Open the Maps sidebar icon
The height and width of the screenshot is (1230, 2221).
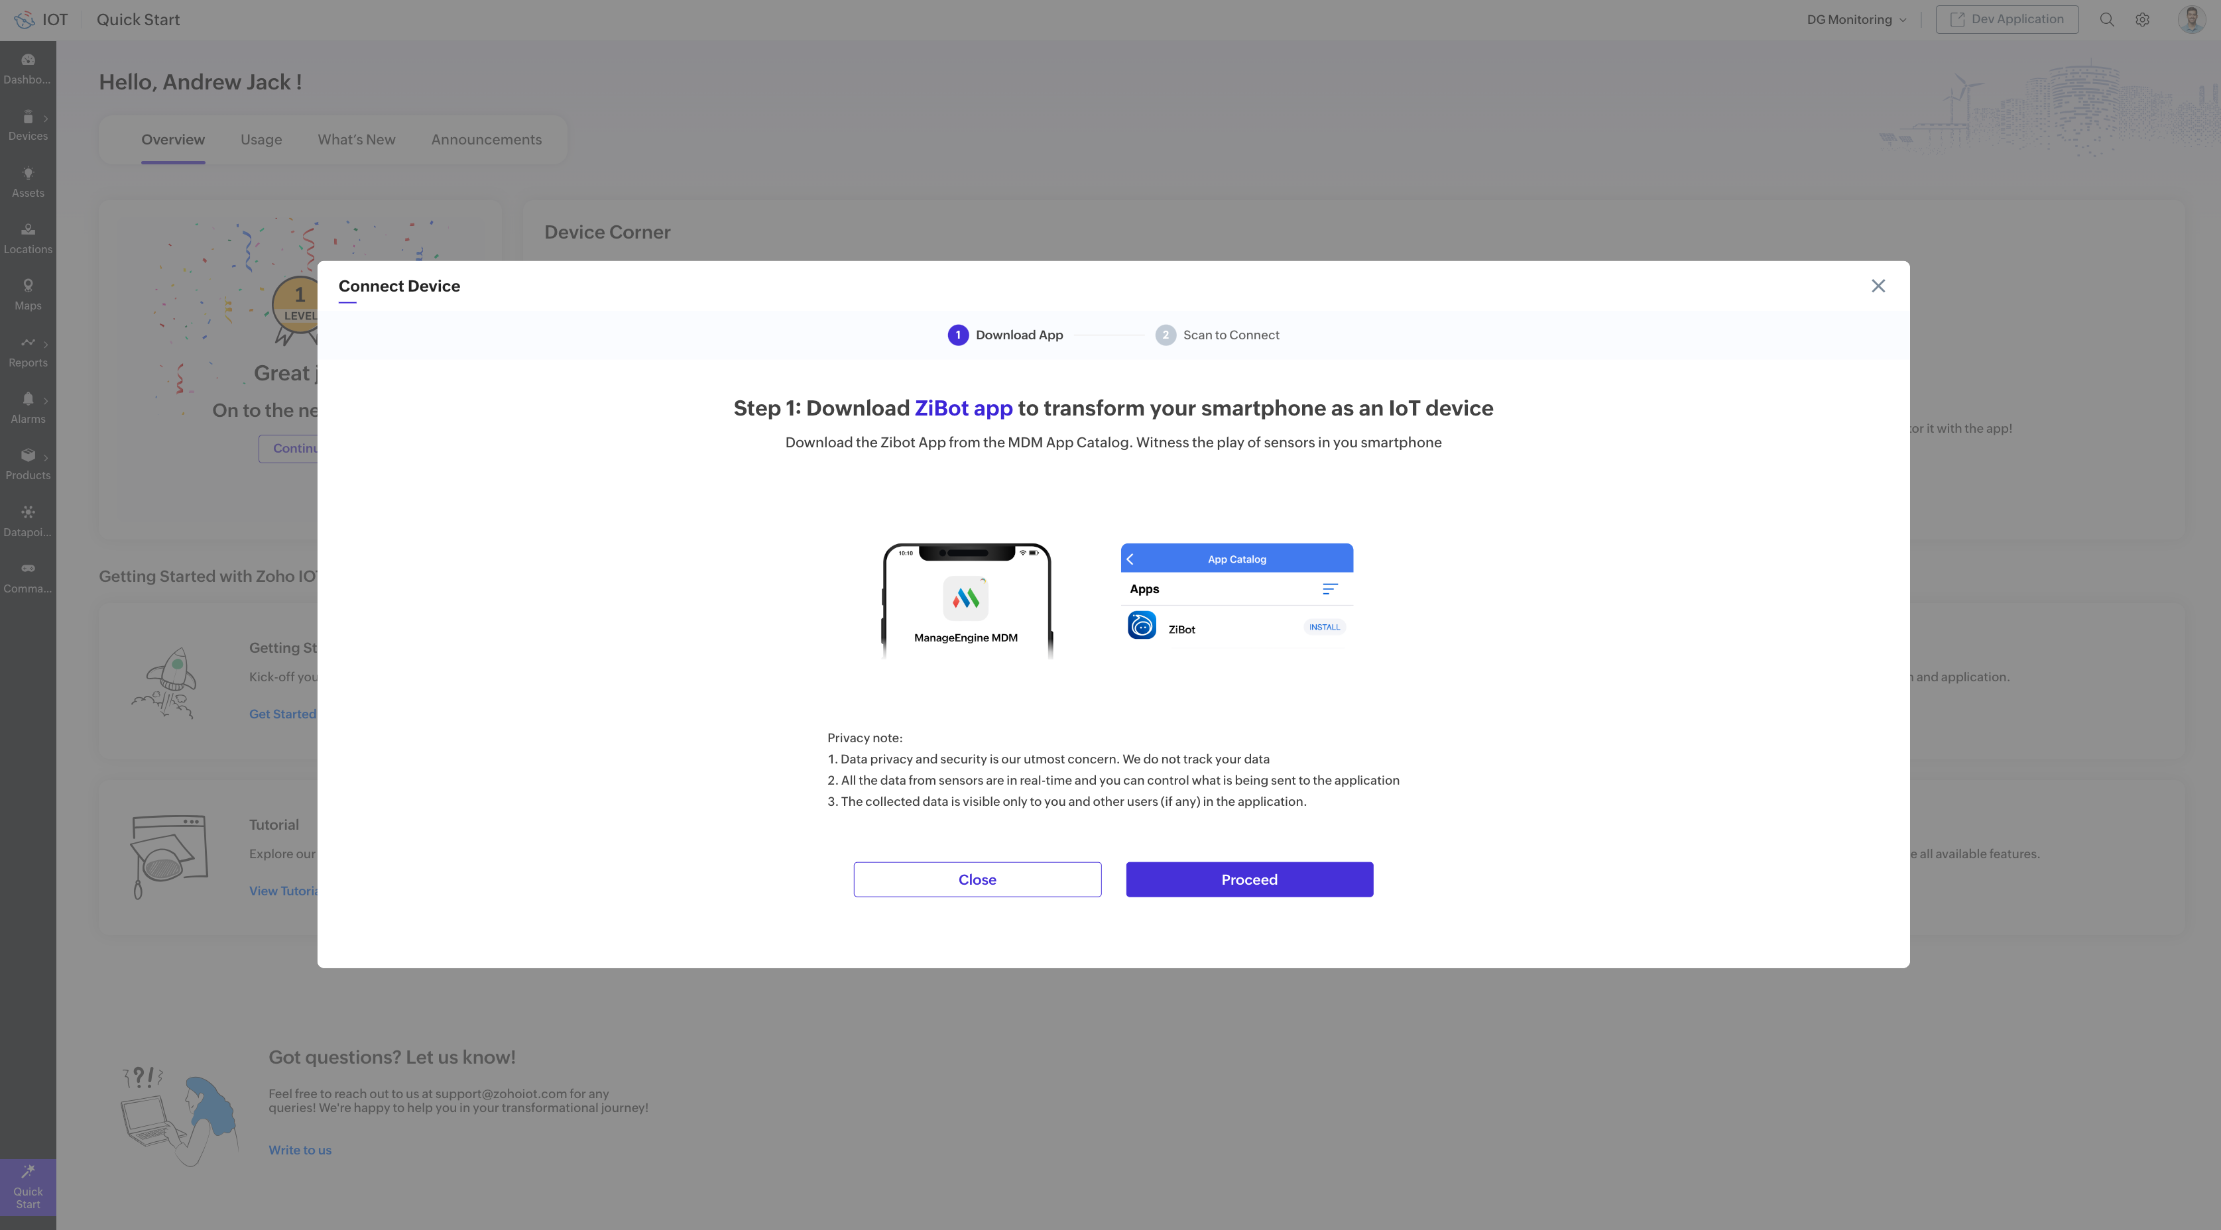[28, 286]
